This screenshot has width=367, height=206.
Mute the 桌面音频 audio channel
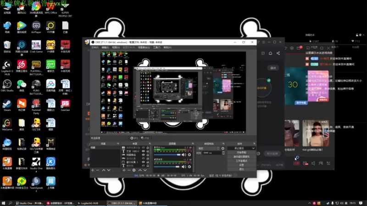184,167
